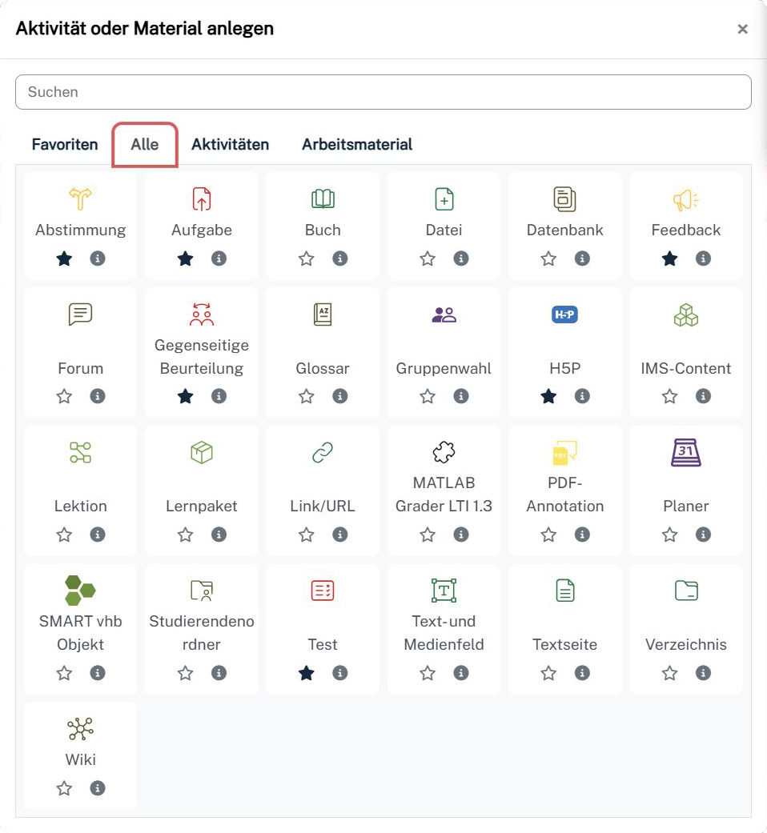767x833 pixels.
Task: Click the Verzeichnis label link
Action: 685,644
